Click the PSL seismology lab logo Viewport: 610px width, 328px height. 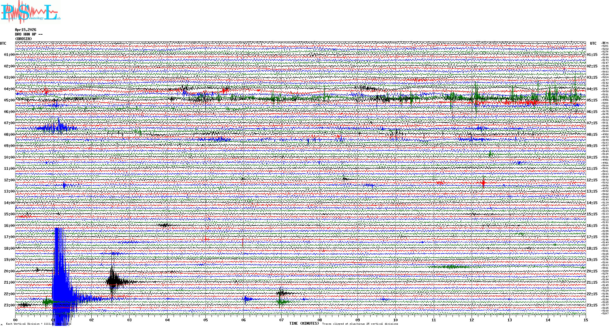[30, 12]
